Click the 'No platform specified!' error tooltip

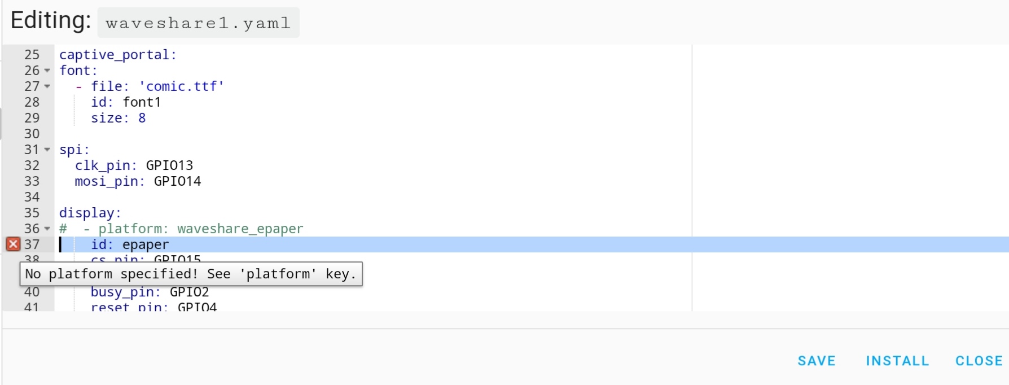[191, 274]
